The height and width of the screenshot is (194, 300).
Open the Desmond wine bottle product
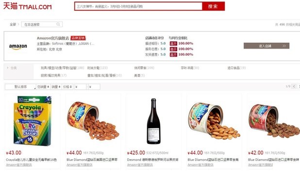153,121
